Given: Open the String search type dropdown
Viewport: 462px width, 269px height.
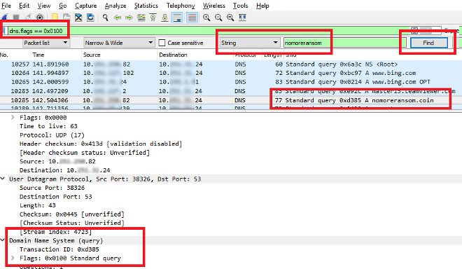Looking at the screenshot, I should 249,43.
